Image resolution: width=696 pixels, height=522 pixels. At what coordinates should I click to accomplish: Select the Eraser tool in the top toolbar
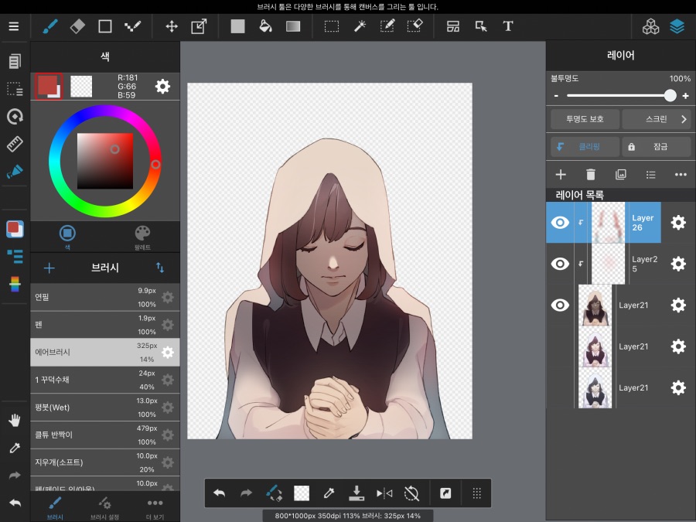(77, 26)
